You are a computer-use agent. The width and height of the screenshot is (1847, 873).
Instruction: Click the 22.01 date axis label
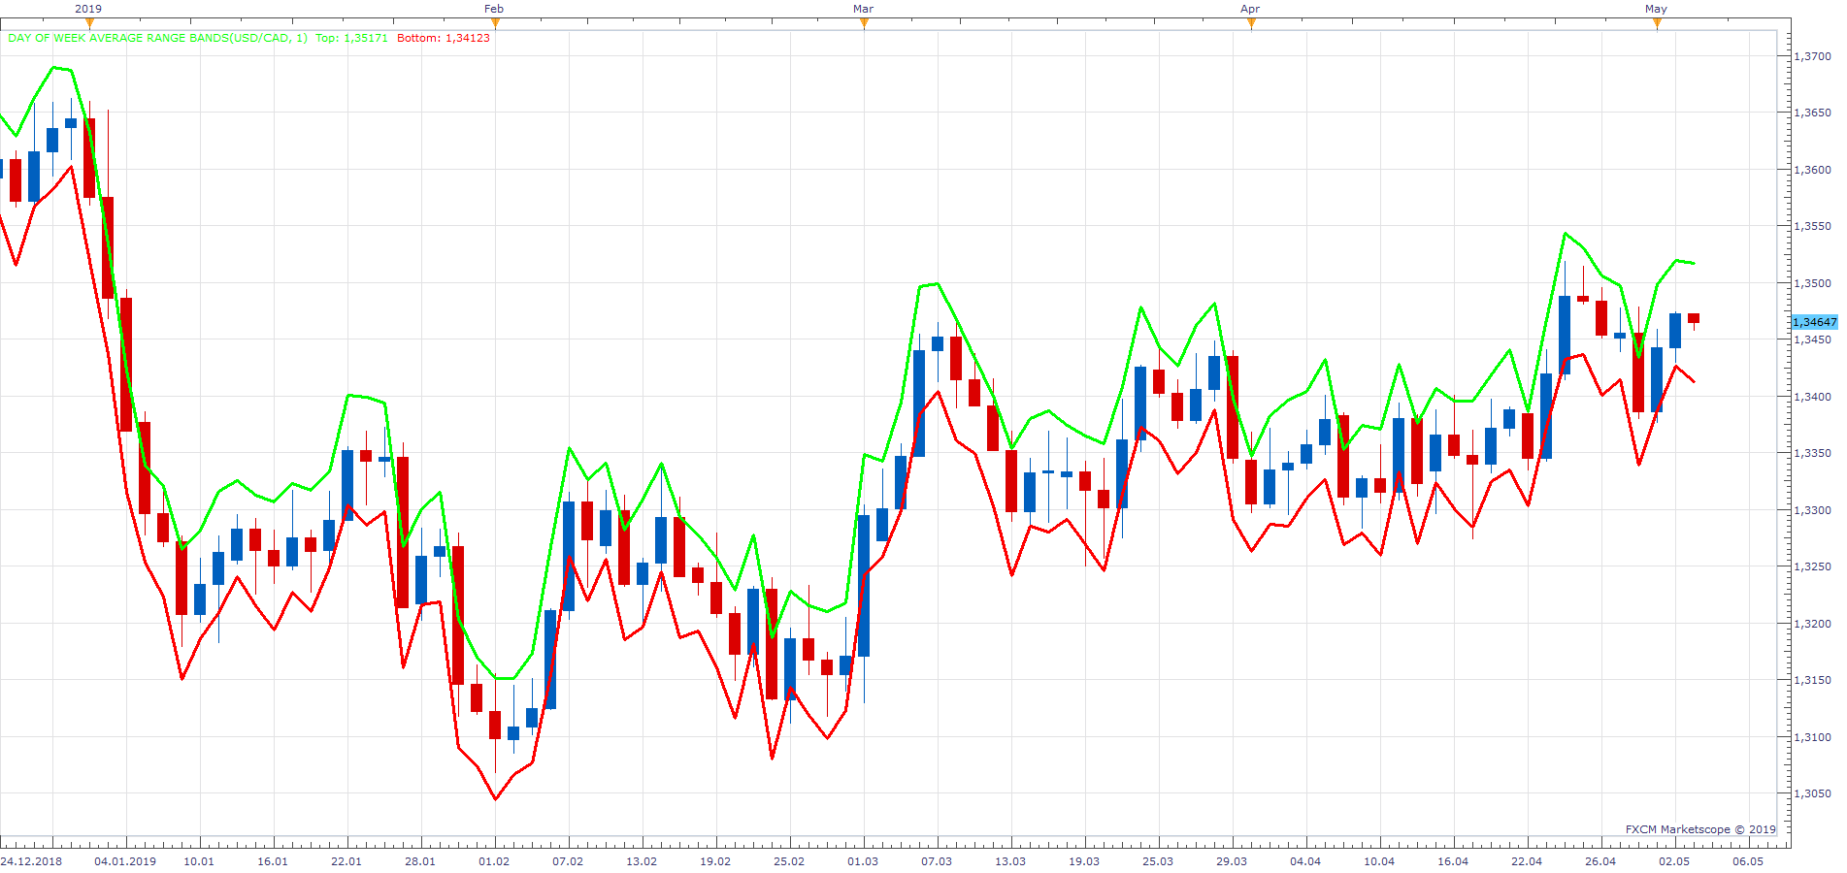click(x=346, y=861)
